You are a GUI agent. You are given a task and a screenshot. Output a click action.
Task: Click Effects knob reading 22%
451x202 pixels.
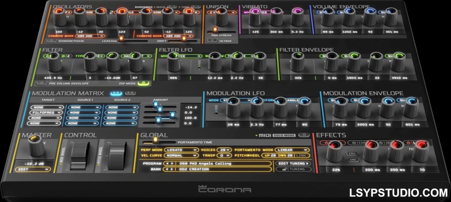(334, 151)
